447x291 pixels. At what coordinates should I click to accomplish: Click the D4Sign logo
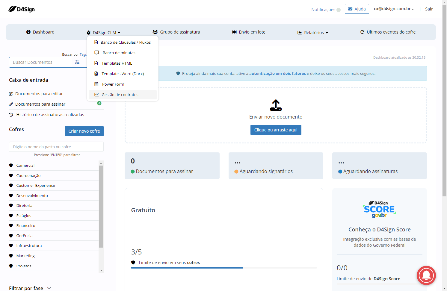(x=22, y=9)
